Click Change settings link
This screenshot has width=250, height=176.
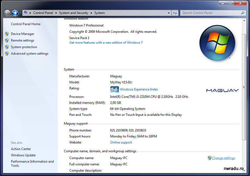click(x=223, y=158)
